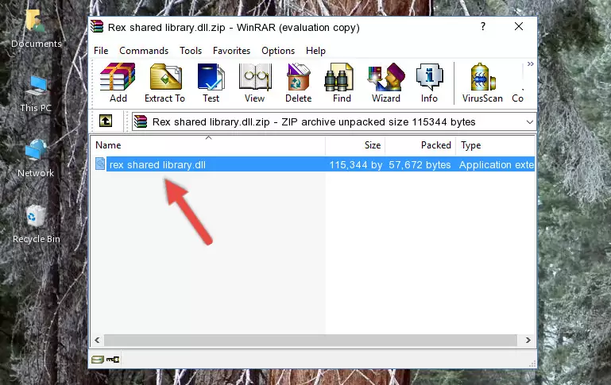This screenshot has width=611, height=385.
Task: Expand hidden toolbar buttons chevron
Action: pos(530,64)
